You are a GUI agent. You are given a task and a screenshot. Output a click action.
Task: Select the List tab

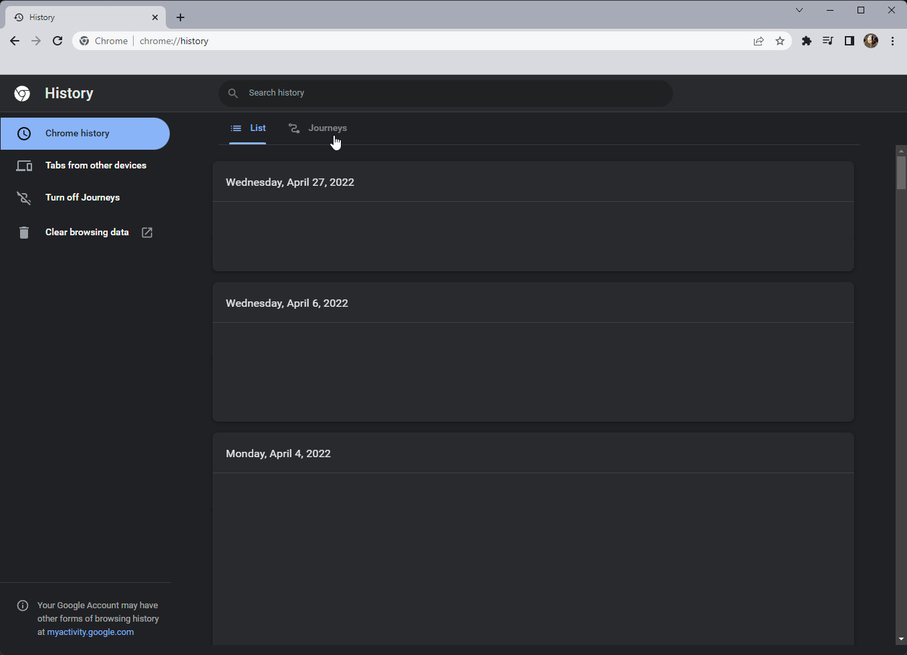click(248, 128)
